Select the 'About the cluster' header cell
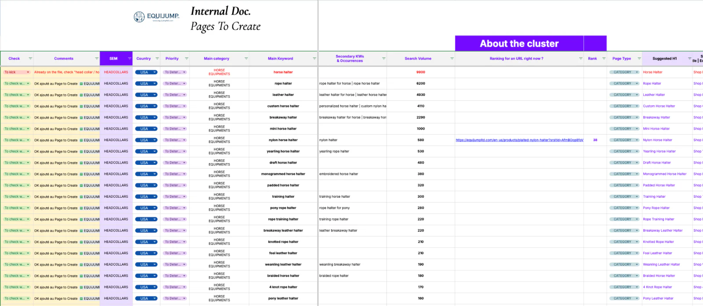 pyautogui.click(x=519, y=43)
